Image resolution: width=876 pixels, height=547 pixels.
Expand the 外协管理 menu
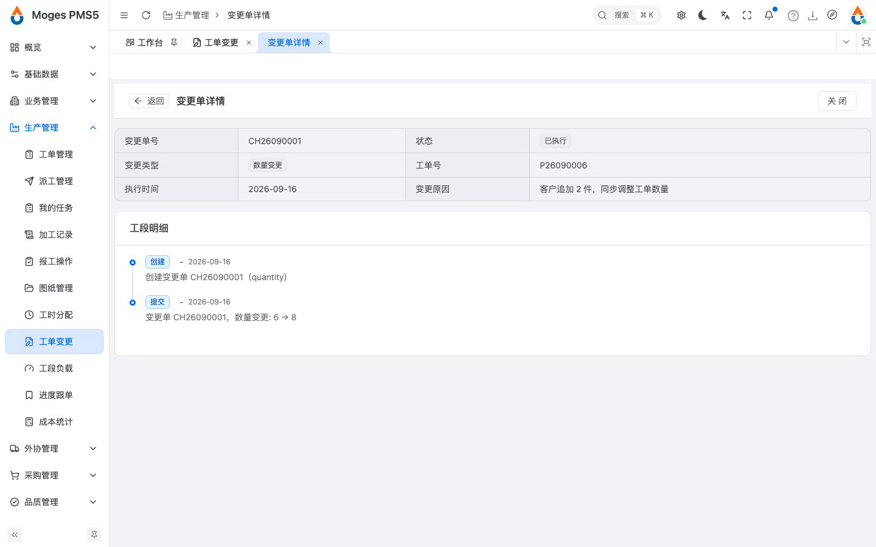(x=54, y=449)
